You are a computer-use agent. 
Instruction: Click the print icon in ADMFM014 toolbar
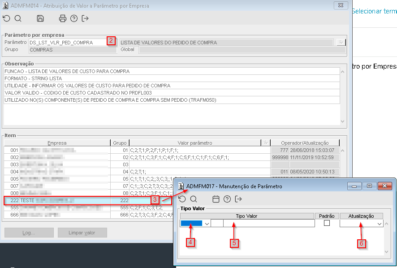(x=63, y=18)
